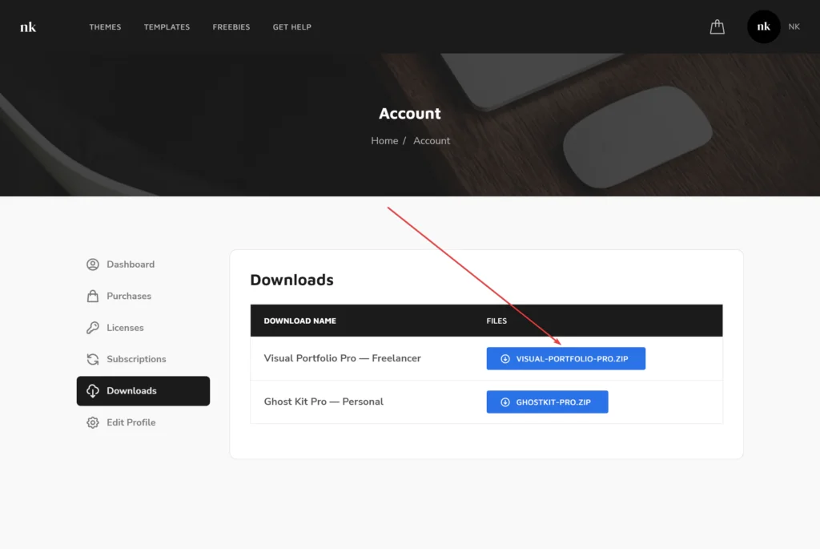Open the shopping bag cart icon

click(717, 26)
